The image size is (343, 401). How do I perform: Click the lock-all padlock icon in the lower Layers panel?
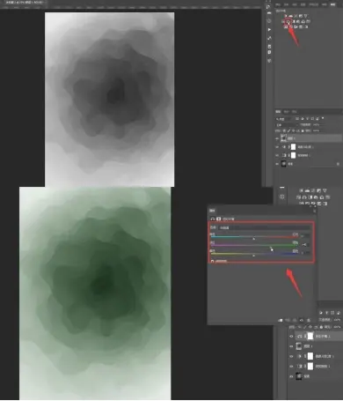click(321, 327)
